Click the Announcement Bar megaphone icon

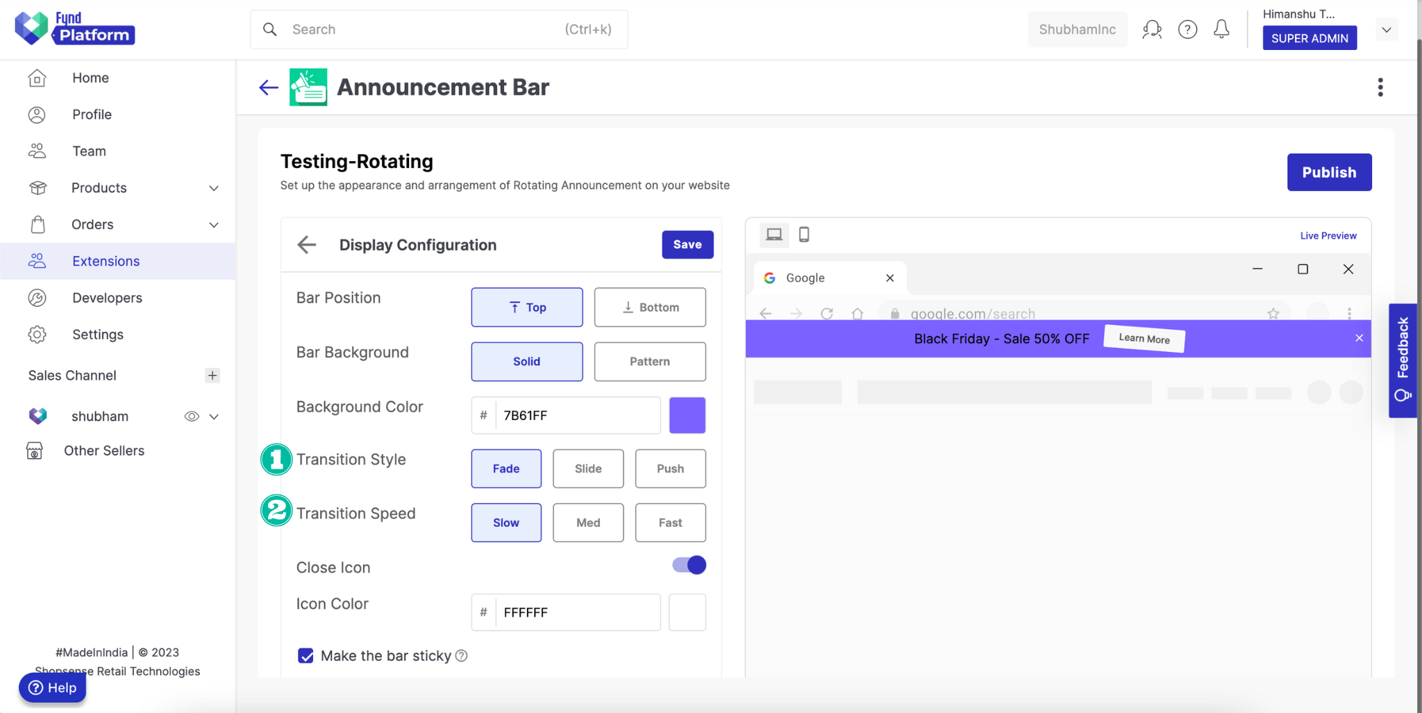click(x=308, y=87)
